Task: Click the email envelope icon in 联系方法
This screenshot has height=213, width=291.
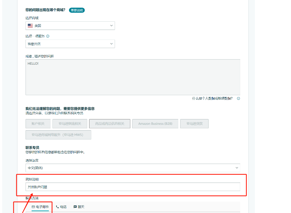Action: click(x=33, y=207)
